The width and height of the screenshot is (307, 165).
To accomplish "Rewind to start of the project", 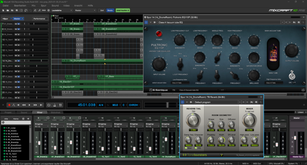I will point(18,105).
